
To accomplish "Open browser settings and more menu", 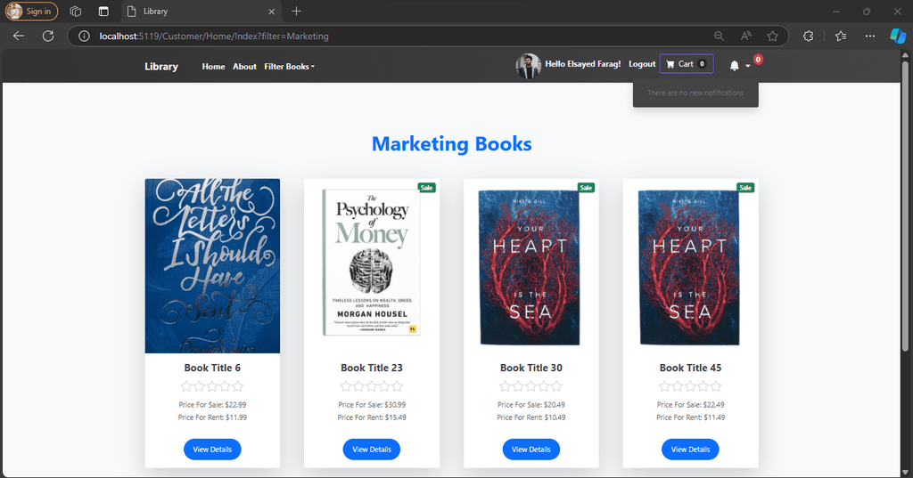I will tap(870, 36).
